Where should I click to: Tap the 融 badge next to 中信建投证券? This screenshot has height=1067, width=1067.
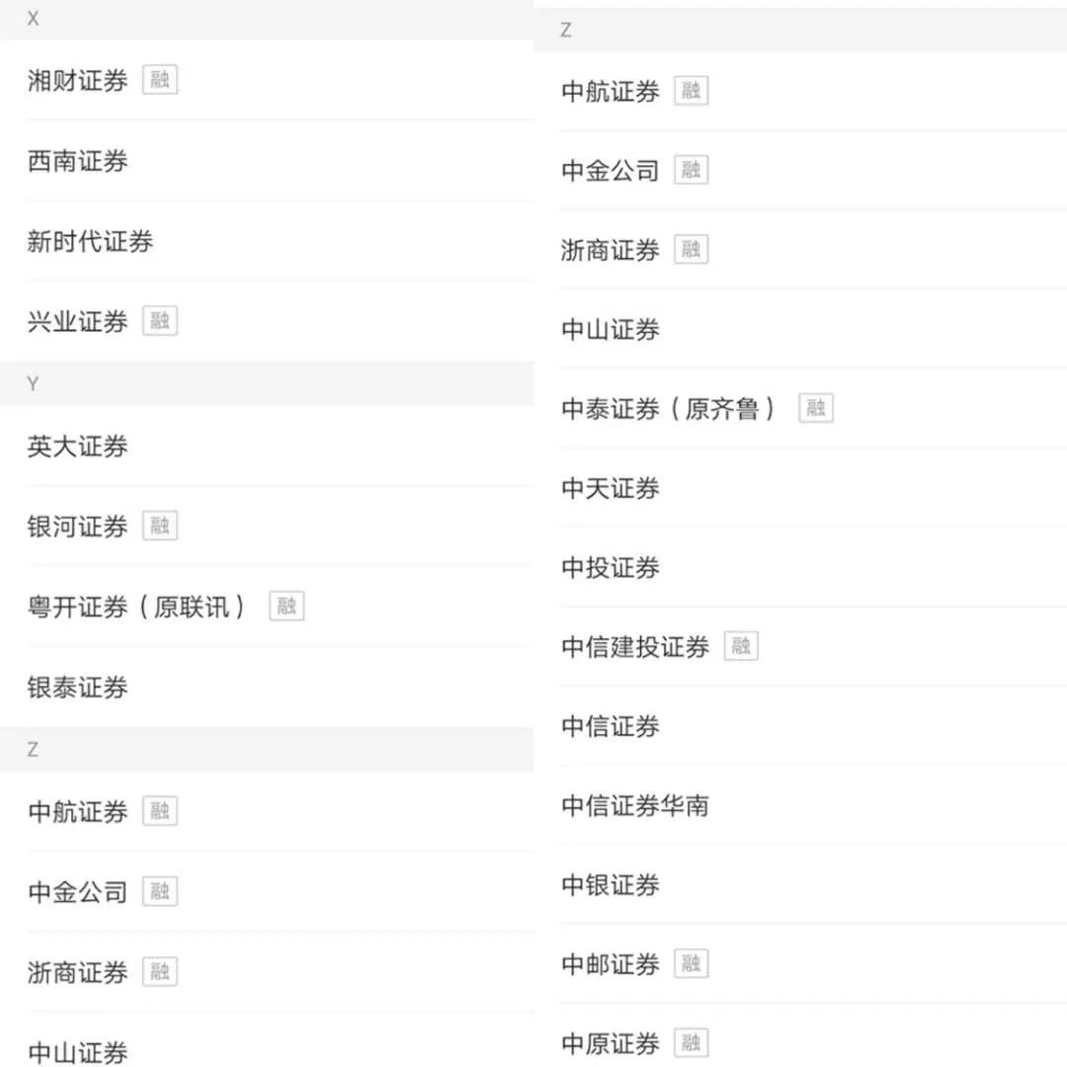pyautogui.click(x=741, y=647)
